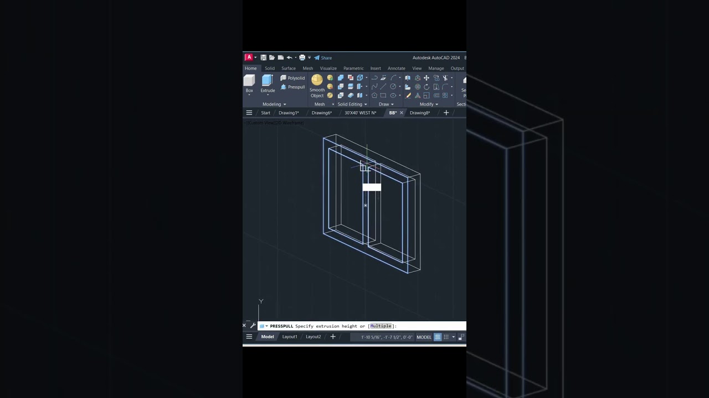
Task: Switch to the Layout2 tab
Action: pos(314,337)
